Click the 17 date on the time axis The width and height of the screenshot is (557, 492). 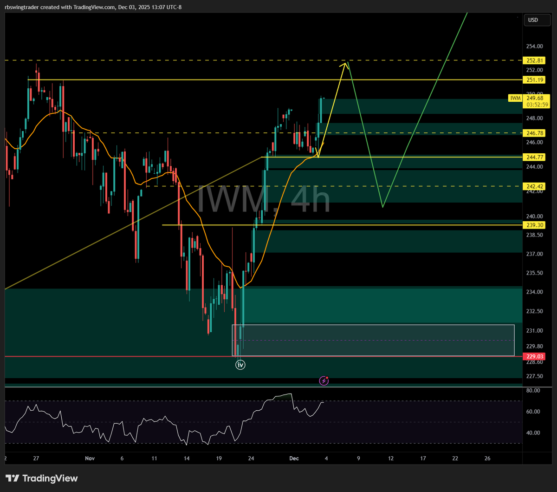(x=423, y=458)
